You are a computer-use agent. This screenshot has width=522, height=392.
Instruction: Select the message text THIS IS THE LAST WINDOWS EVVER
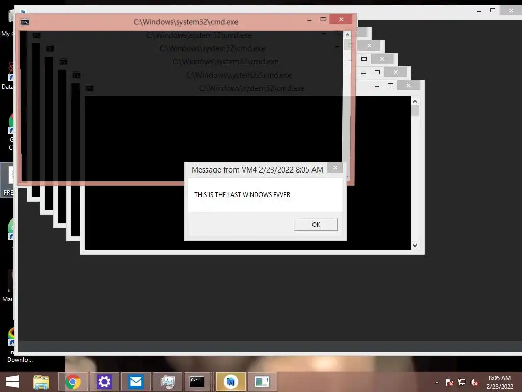pos(242,194)
